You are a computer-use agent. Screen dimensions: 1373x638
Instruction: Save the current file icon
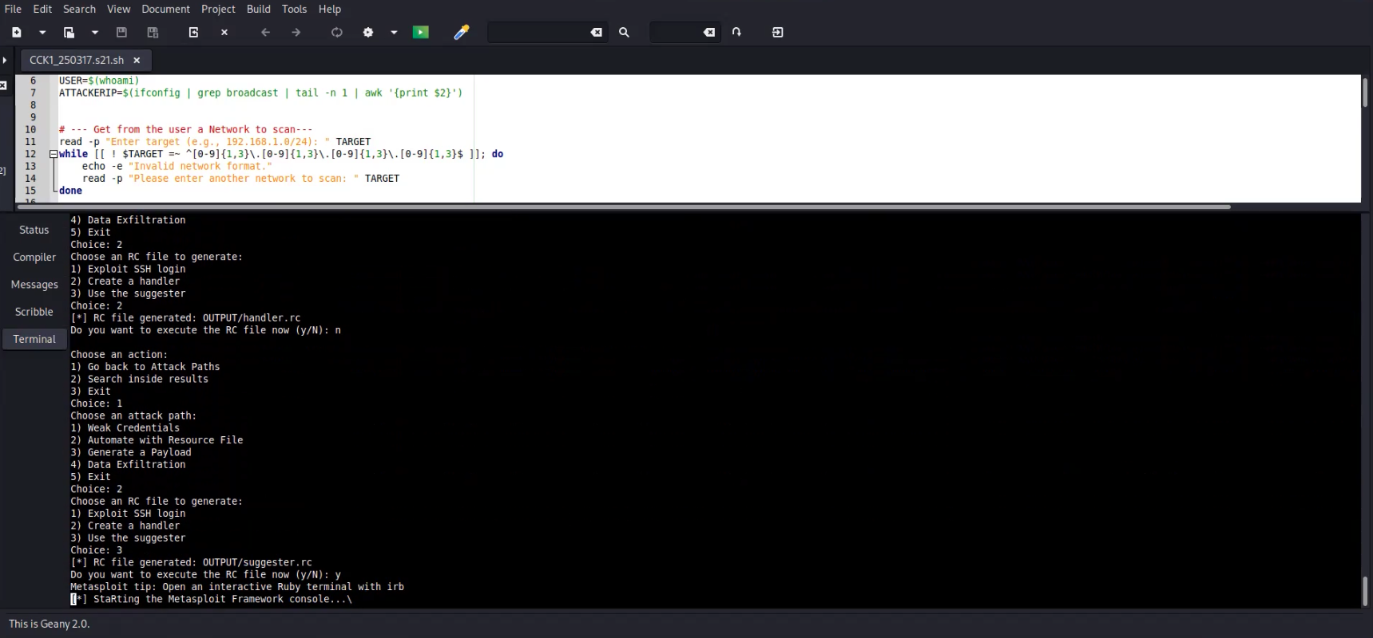tap(121, 33)
